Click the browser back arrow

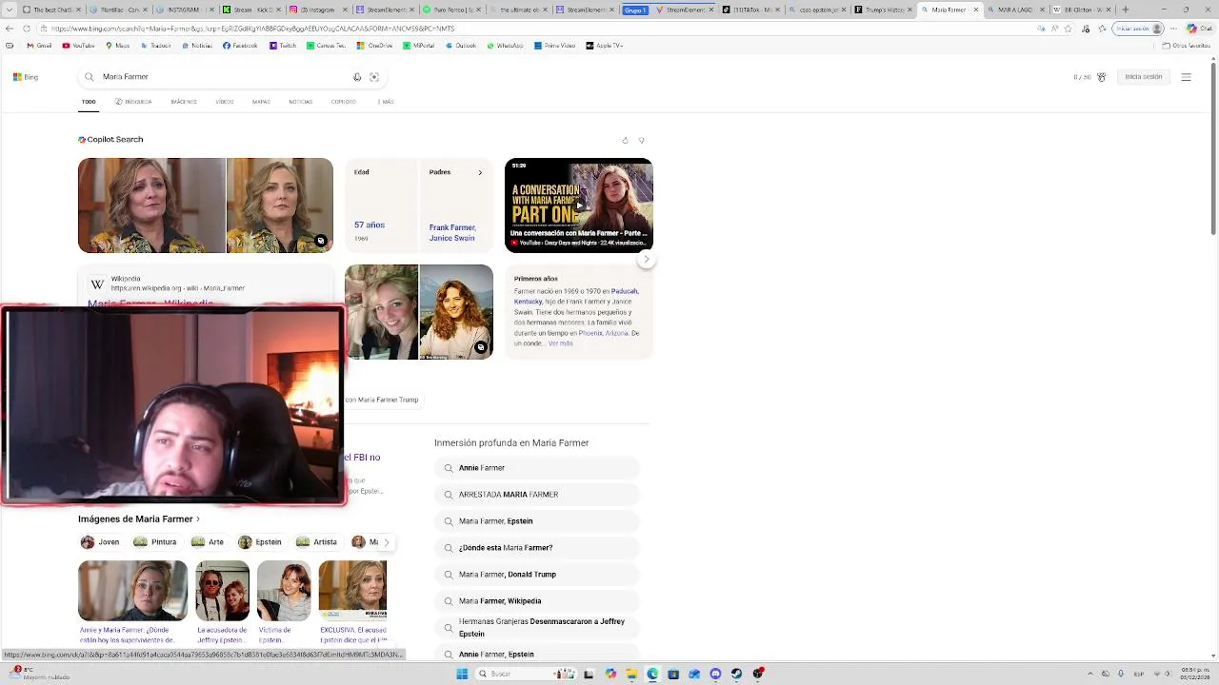click(x=10, y=29)
